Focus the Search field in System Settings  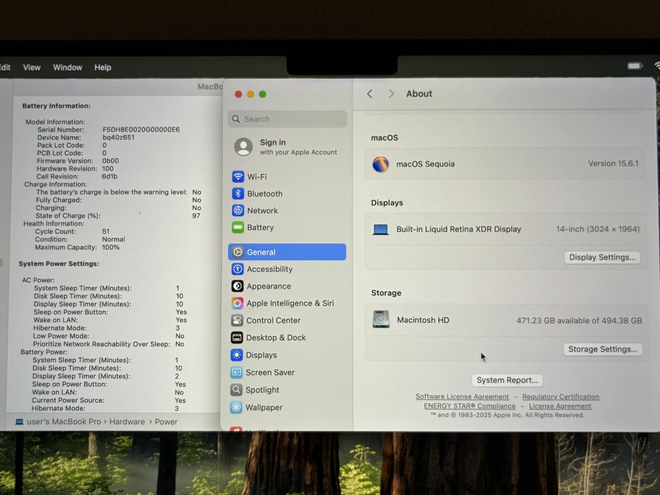click(x=287, y=119)
